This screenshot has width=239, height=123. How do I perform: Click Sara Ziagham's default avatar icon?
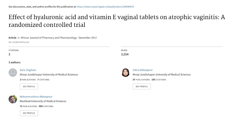[13, 73]
